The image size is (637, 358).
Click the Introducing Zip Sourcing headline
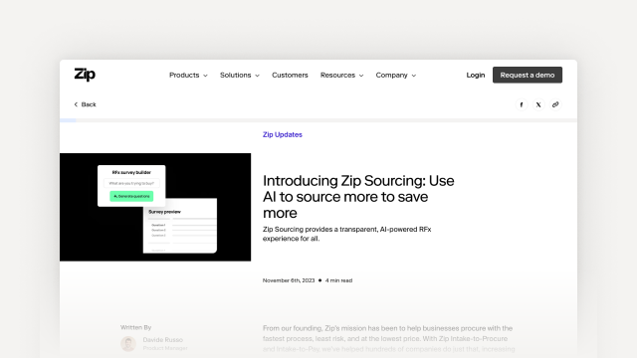click(x=358, y=197)
